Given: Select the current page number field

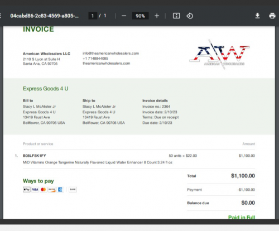Looking at the screenshot, I should (93, 16).
